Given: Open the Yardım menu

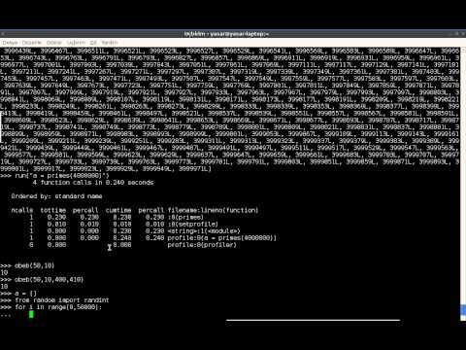Looking at the screenshot, I should click(110, 43).
